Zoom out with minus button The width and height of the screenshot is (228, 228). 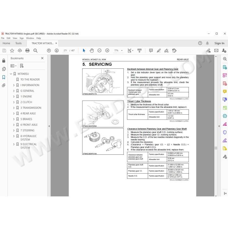(x=99, y=50)
